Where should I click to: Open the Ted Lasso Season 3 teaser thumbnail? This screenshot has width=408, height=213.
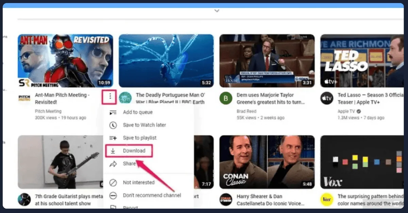(362, 61)
